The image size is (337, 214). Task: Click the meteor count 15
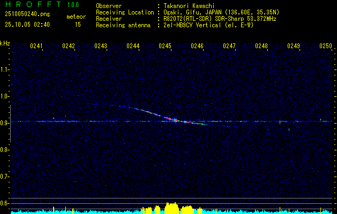pos(78,25)
